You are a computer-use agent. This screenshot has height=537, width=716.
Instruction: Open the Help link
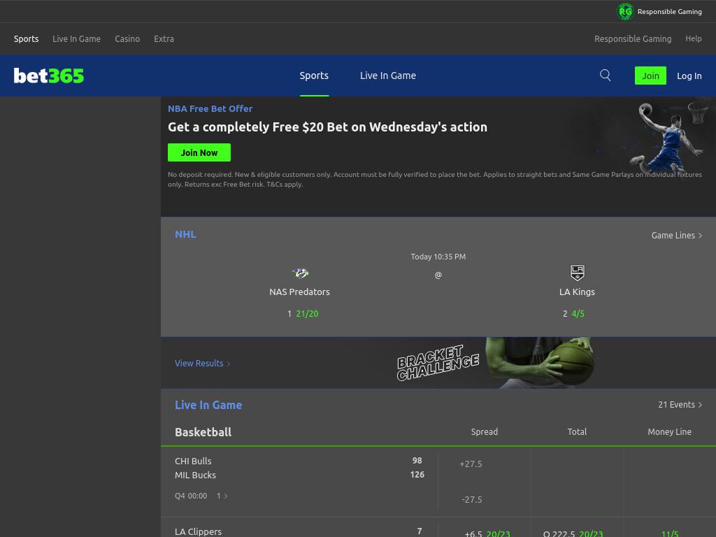point(693,39)
